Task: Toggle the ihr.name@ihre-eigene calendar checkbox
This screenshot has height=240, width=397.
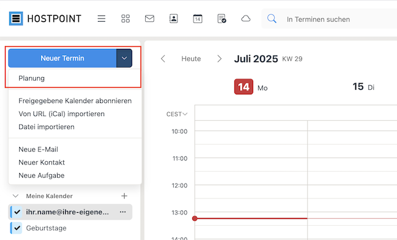Action: (17, 212)
